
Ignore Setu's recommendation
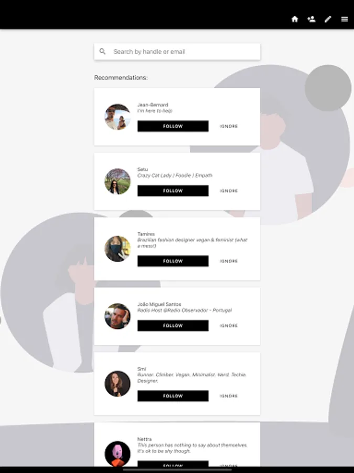coord(229,191)
